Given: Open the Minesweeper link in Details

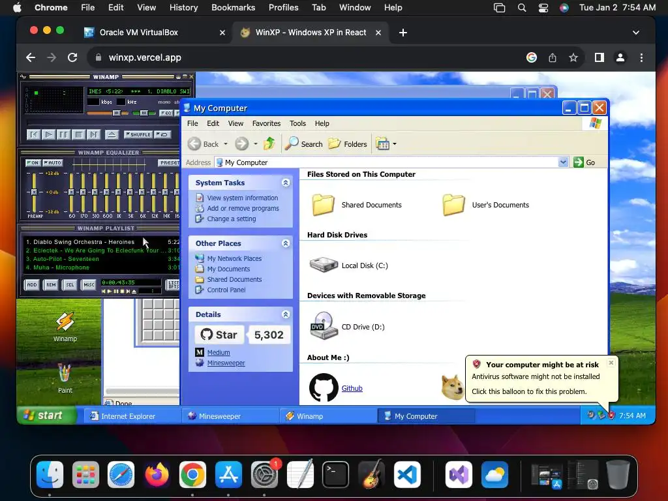Looking at the screenshot, I should 226,363.
